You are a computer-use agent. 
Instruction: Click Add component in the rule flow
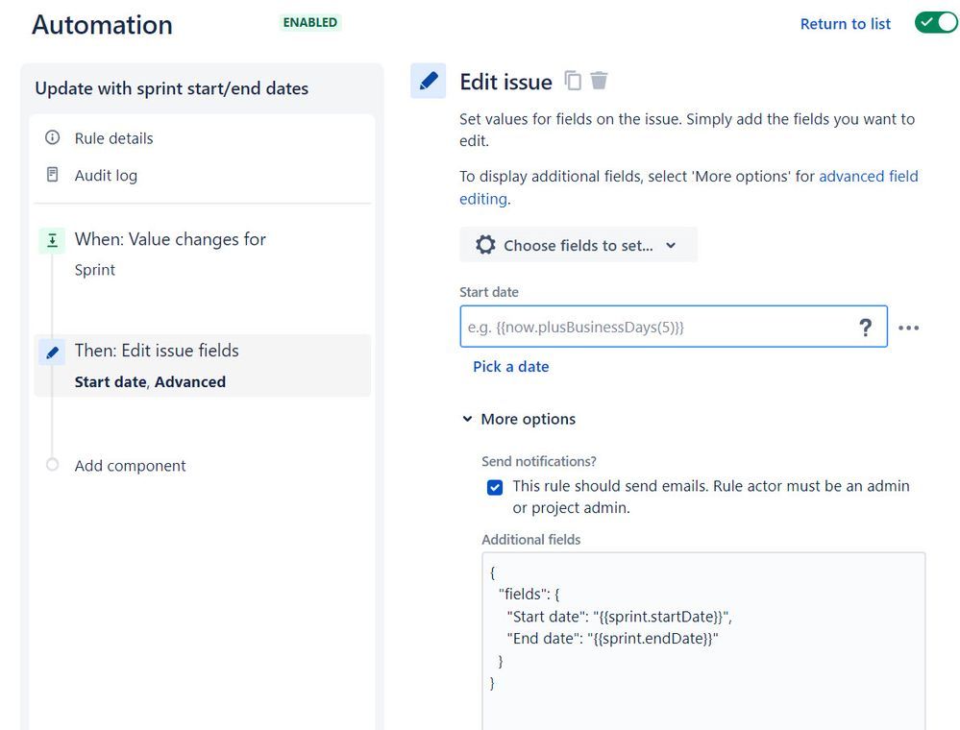tap(130, 466)
